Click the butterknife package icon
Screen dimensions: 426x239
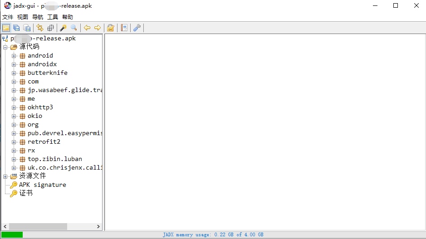point(23,73)
